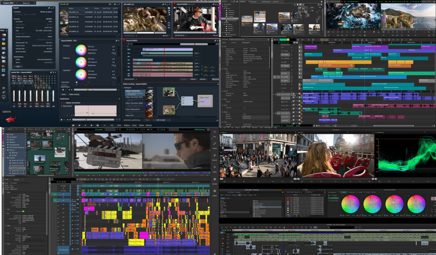436x255 pixels.
Task: Click the Effects button under Lightworks timeline
Action: click(193, 79)
